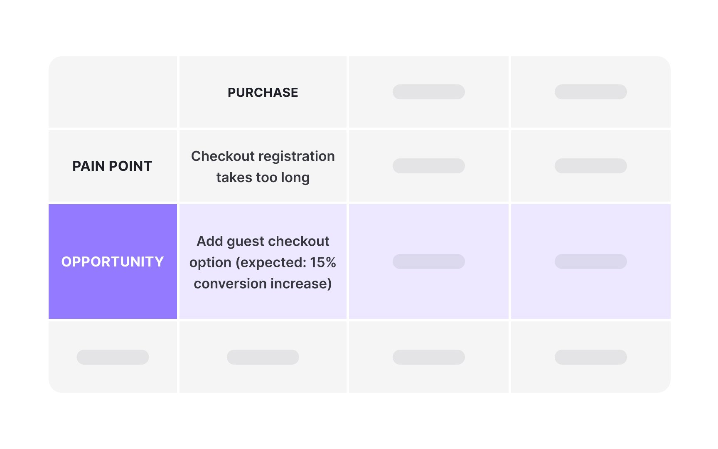Click the 'takes too long' text line

263,178
